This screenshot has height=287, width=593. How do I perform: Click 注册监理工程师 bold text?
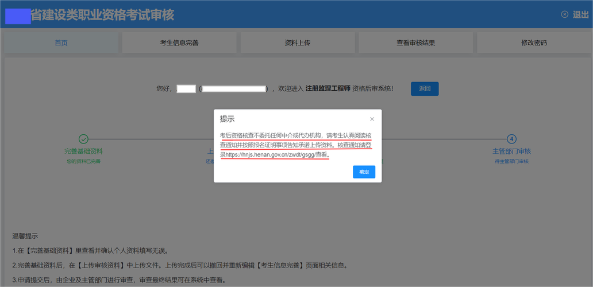tap(328, 89)
